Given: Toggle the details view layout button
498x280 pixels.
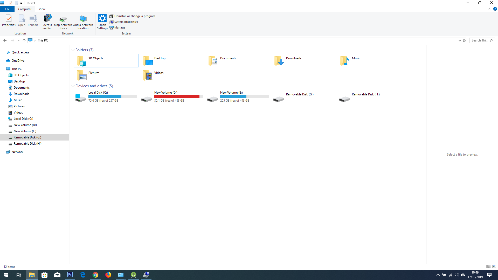Looking at the screenshot, I should [488, 267].
